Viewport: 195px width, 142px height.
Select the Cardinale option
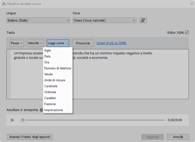(58, 86)
